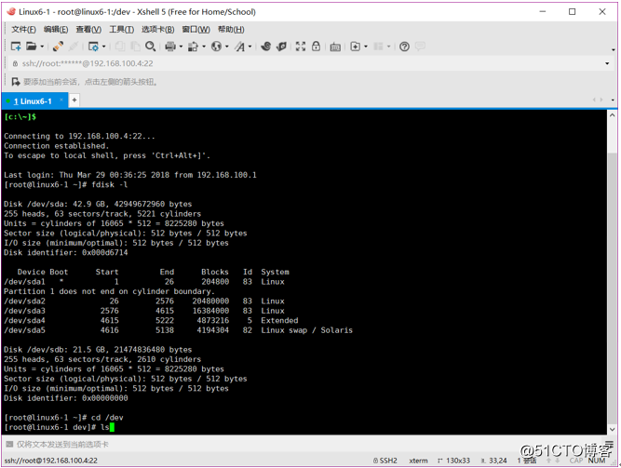The width and height of the screenshot is (621, 468).
Task: Click the Key mapping keyboard icon
Action: click(335, 47)
